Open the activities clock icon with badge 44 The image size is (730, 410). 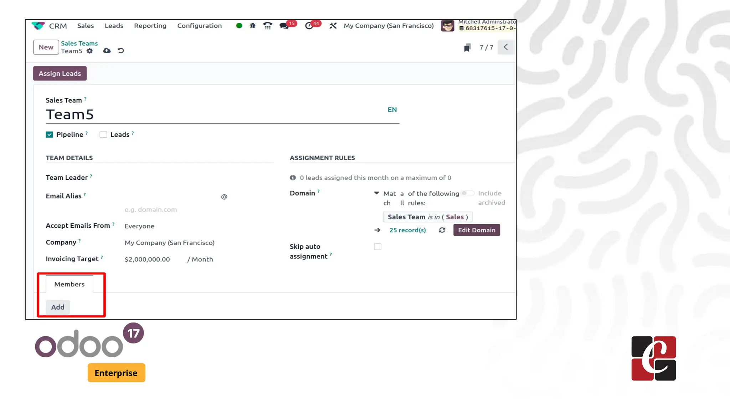(x=309, y=26)
